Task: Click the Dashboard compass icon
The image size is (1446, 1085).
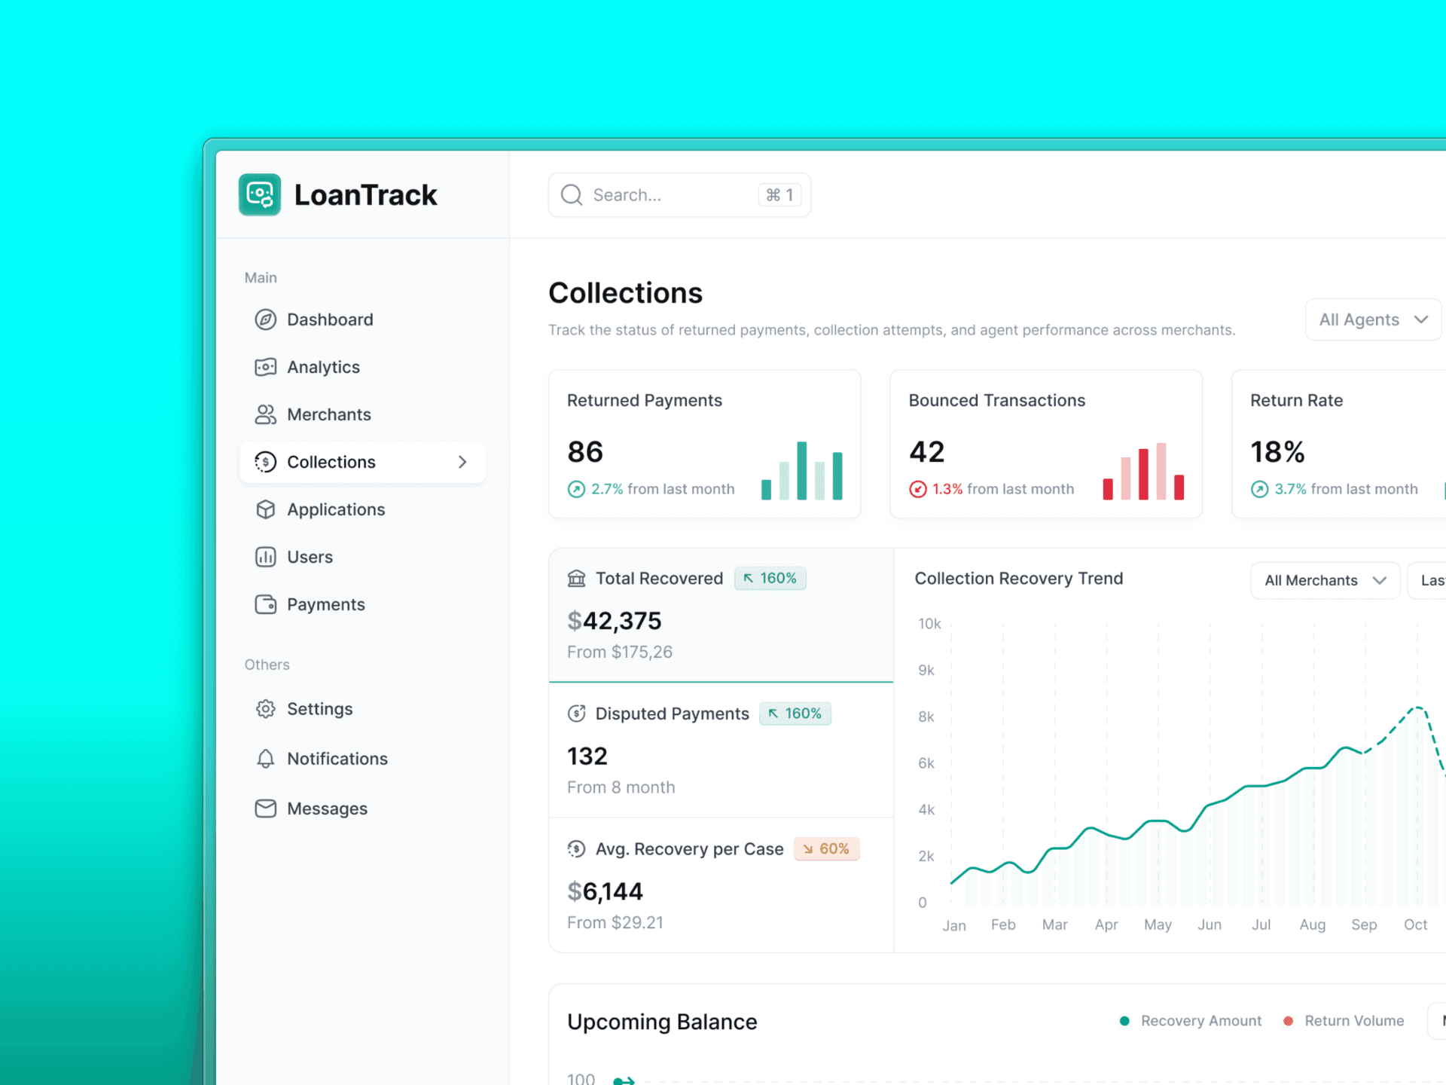Action: coord(265,319)
